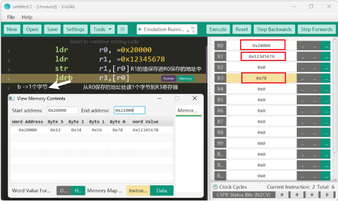Click the play arrow in Emulation Running status
Screen dimensions: 338x201
[x=140, y=29]
